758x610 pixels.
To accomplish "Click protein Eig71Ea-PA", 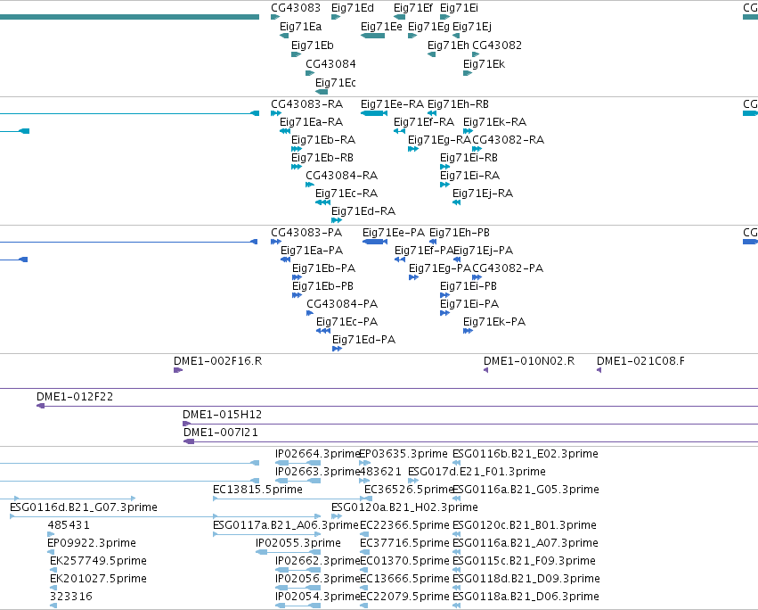I will pos(312,251).
